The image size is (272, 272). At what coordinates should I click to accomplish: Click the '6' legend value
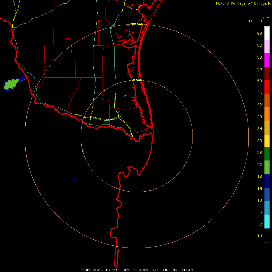point(261,212)
